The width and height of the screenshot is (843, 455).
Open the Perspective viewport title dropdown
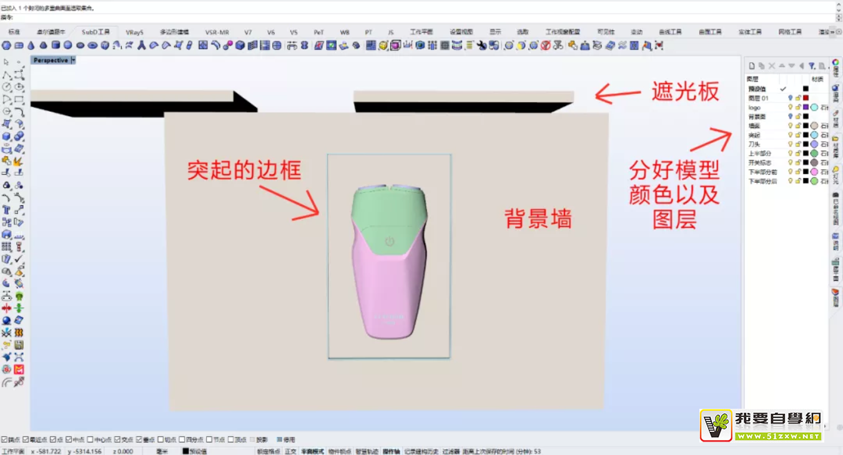(72, 60)
